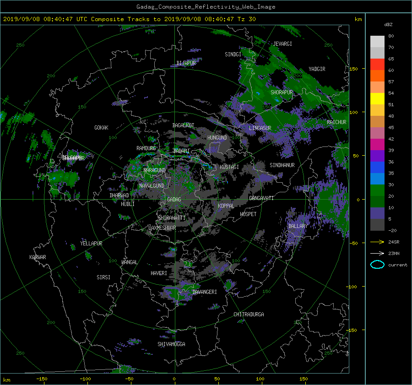This screenshot has width=412, height=385.
Task: Select the KOPPAL label
Action: [226, 206]
